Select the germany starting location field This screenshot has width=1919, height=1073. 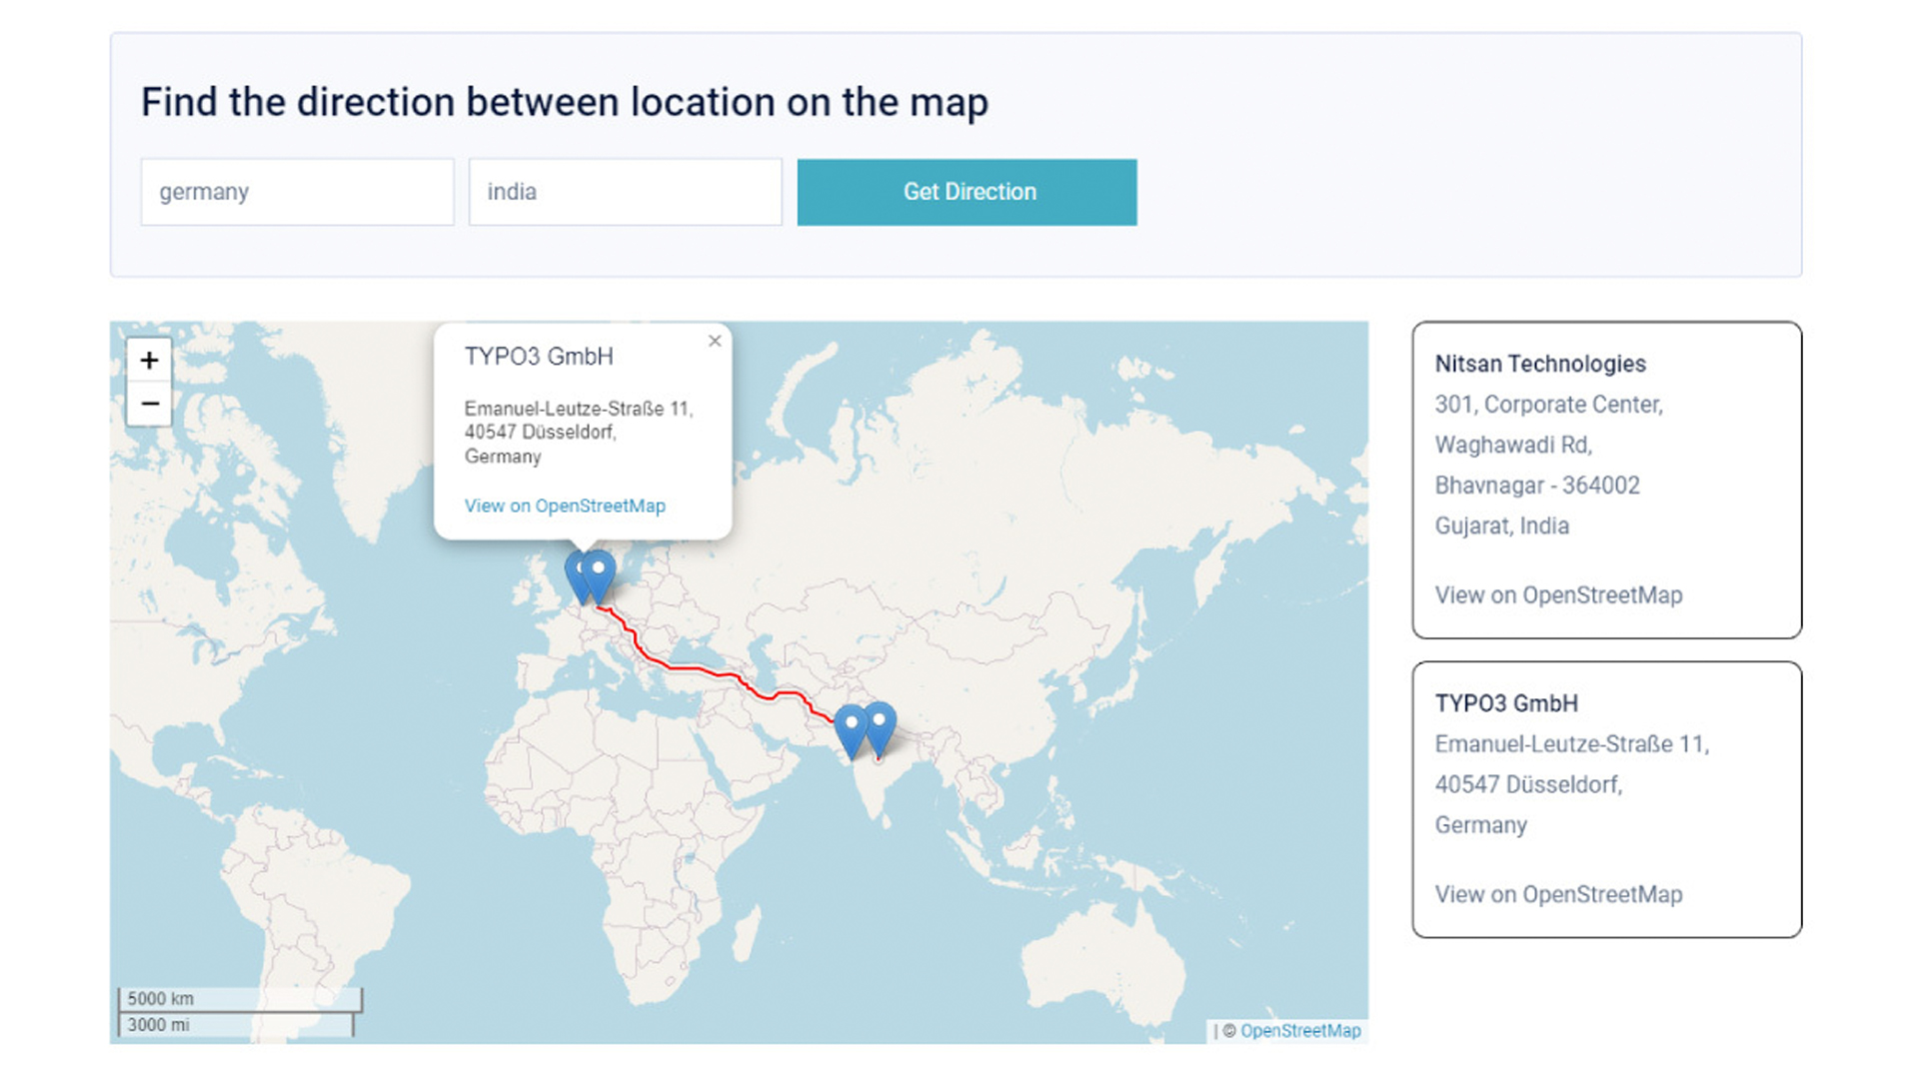(297, 192)
